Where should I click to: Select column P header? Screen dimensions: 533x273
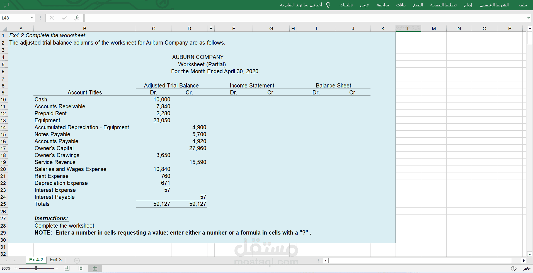510,28
